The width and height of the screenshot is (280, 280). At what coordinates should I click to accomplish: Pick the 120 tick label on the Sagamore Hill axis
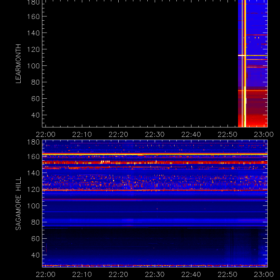33,189
